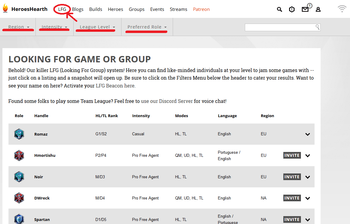Select the Noir handle
This screenshot has height=224, width=350.
pyautogui.click(x=38, y=177)
